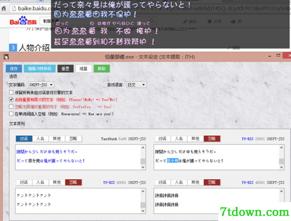Select 忽略 tab in TextOutA panel
The image size is (291, 221).
tap(73, 138)
